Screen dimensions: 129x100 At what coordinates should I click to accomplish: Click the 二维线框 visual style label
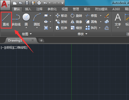[x=20, y=48]
